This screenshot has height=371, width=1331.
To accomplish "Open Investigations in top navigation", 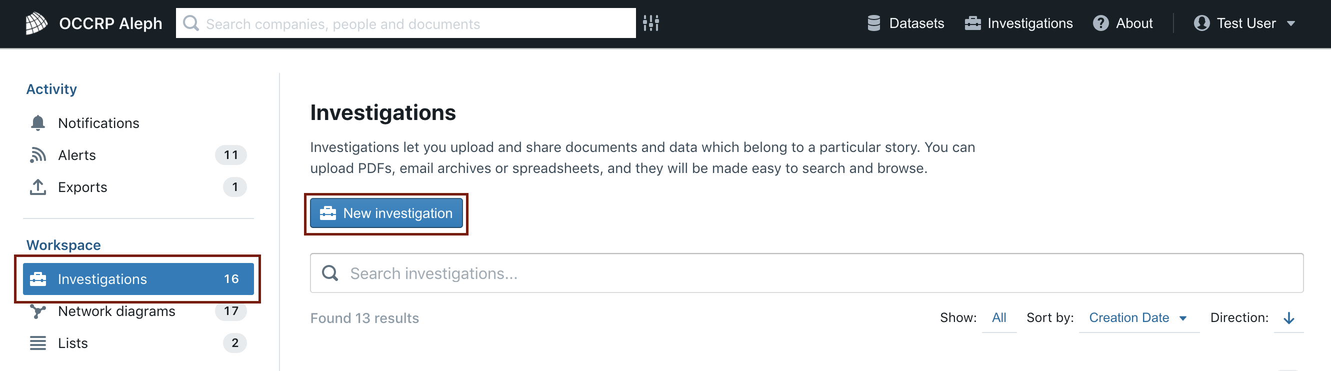I will [x=1018, y=23].
